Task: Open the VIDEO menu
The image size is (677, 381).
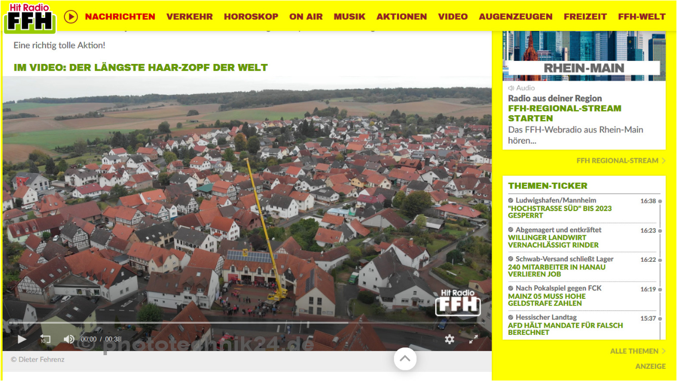Action: pos(453,17)
